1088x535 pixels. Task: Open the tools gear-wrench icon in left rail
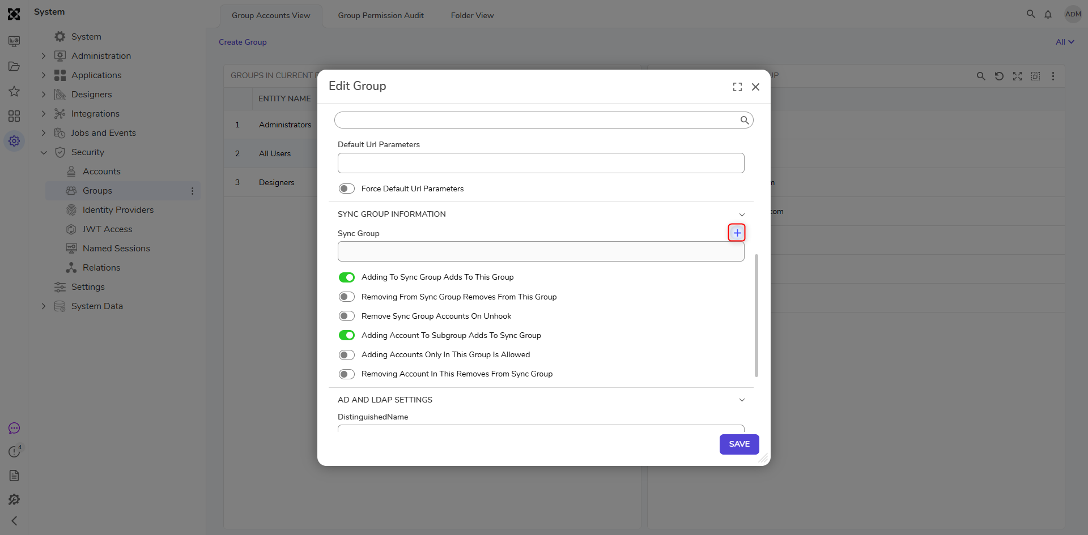click(14, 499)
